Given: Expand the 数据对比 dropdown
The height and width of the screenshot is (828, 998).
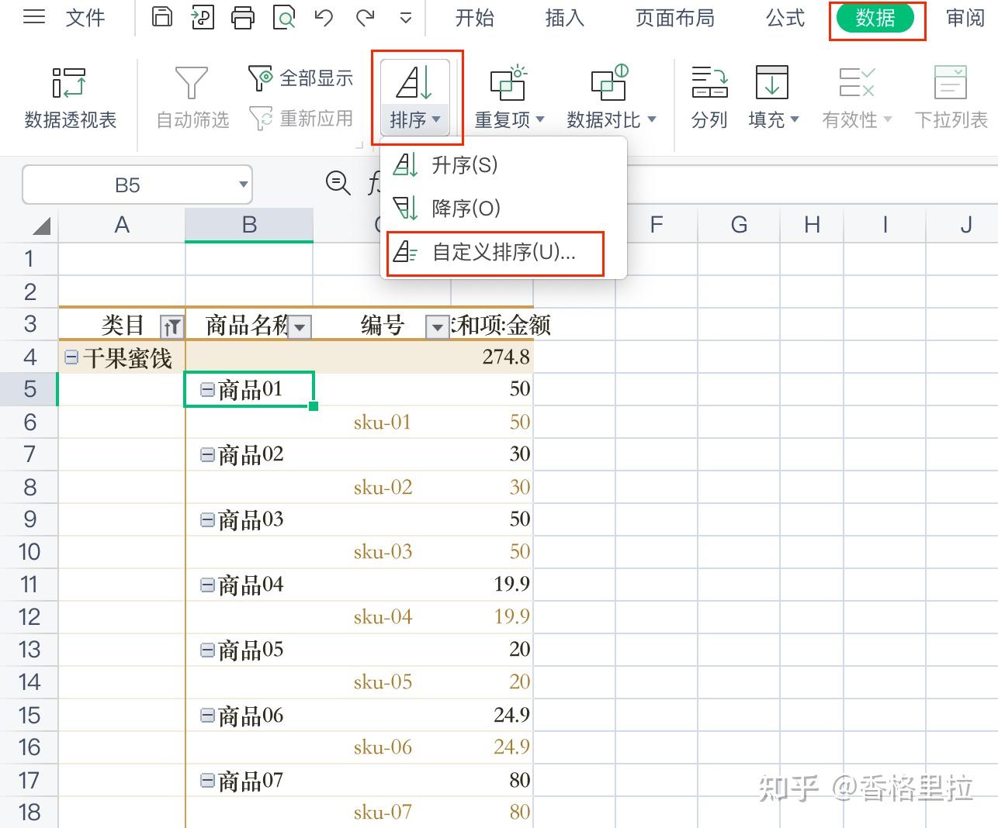Looking at the screenshot, I should pyautogui.click(x=652, y=119).
